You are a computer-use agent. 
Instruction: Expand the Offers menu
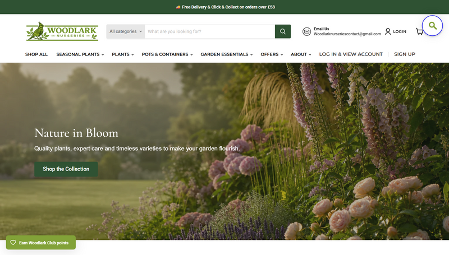(272, 54)
